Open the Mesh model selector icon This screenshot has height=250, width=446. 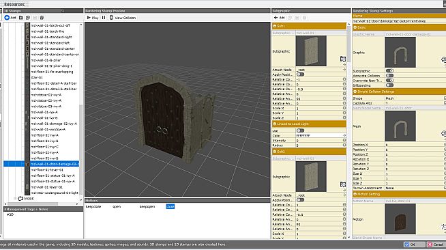point(443,133)
